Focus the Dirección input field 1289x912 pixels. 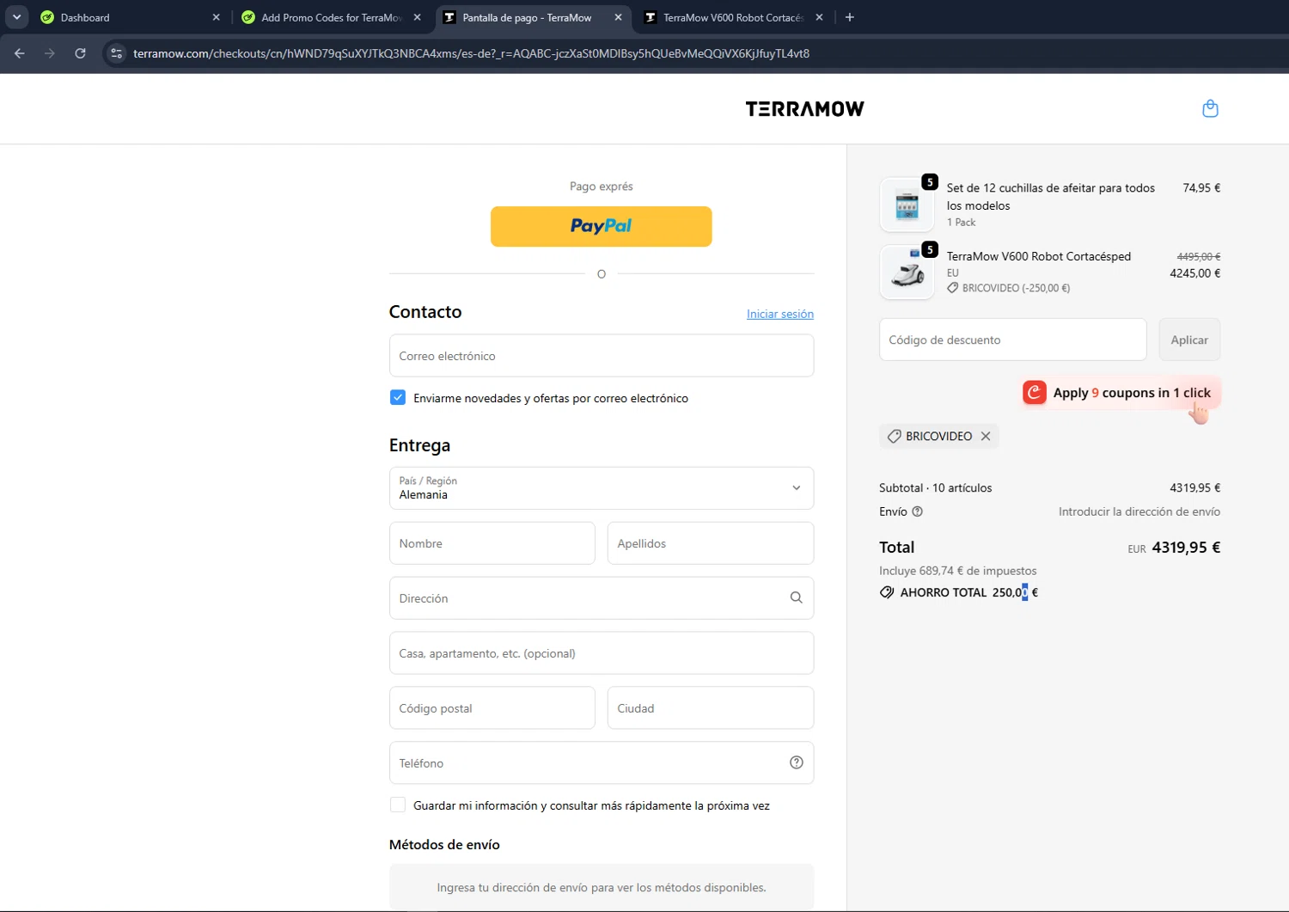point(602,598)
